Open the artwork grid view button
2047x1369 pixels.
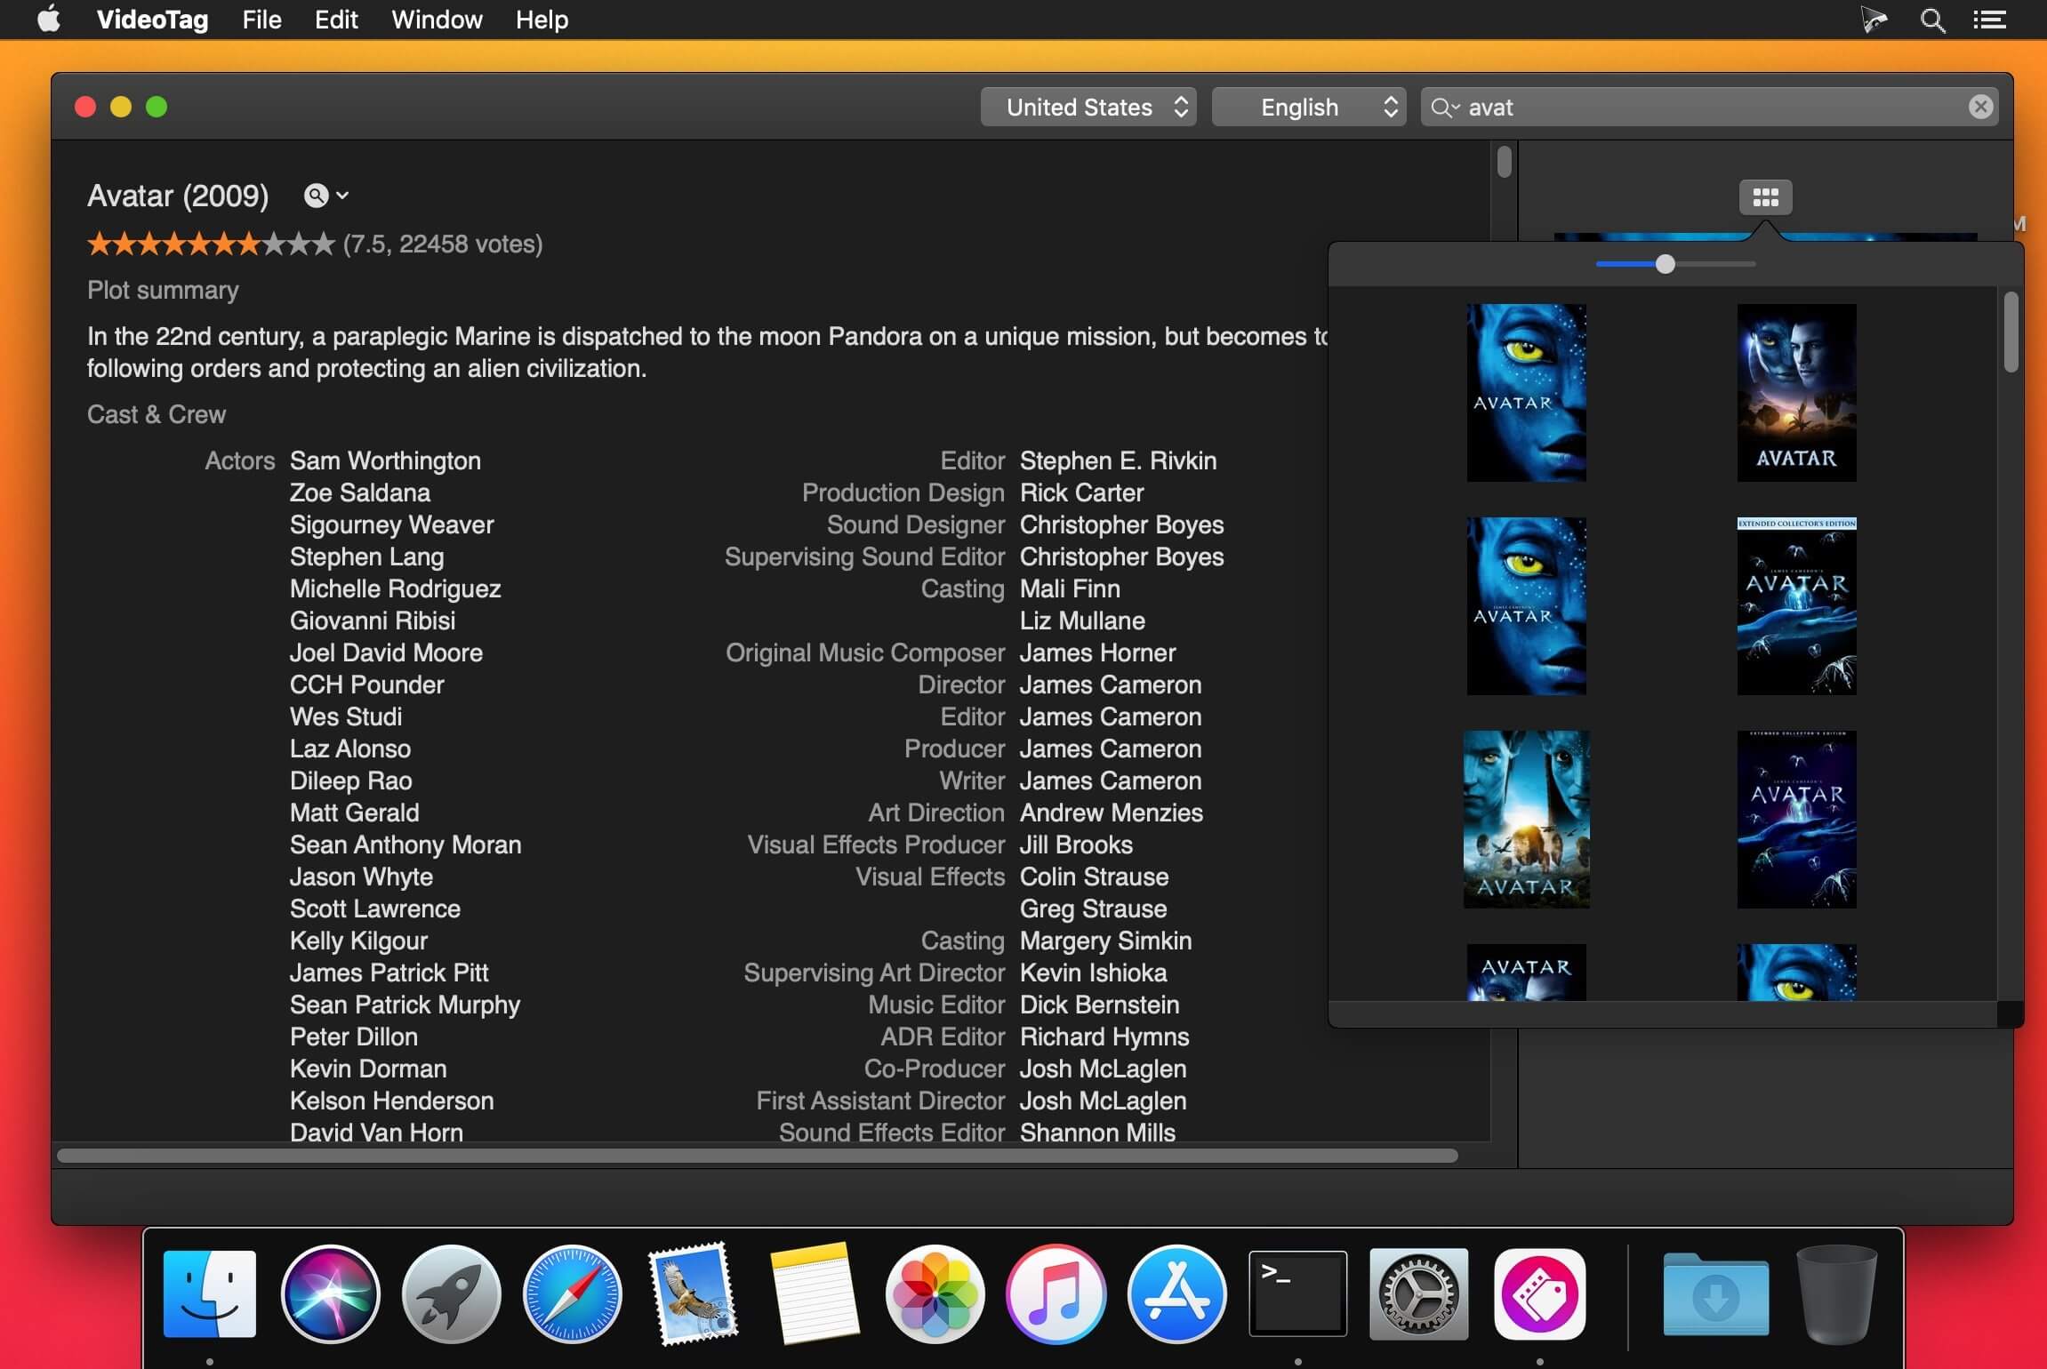pos(1765,196)
